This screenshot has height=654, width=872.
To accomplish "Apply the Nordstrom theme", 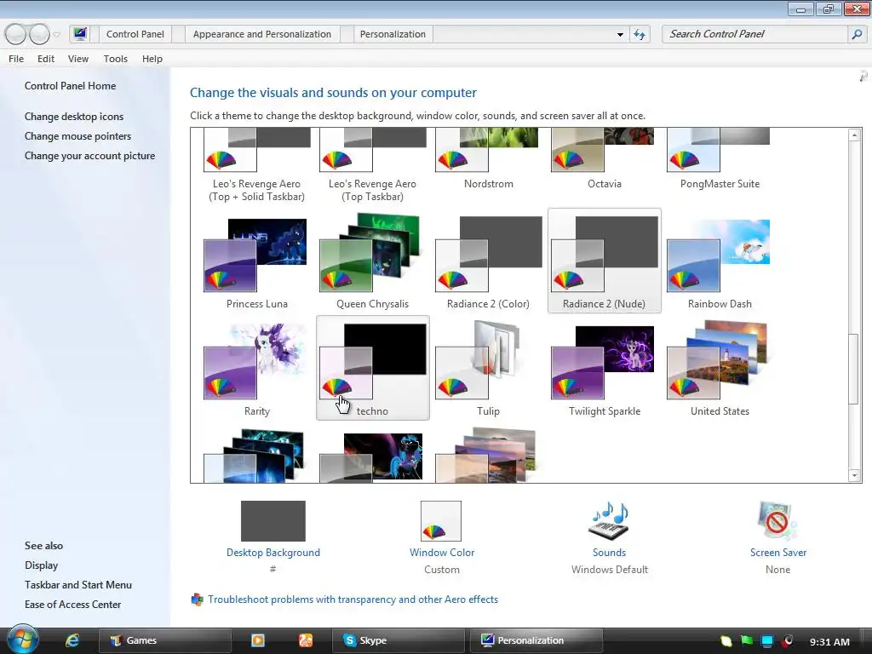I will (x=488, y=159).
